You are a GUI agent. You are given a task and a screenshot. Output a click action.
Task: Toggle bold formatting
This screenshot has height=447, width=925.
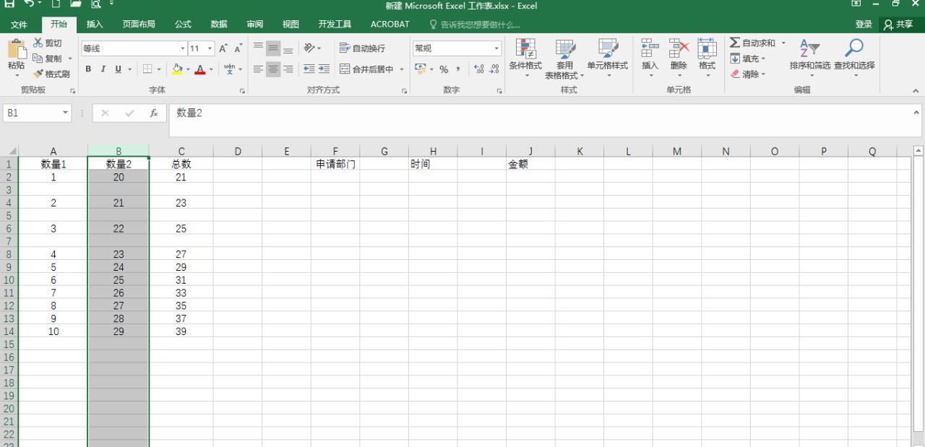(x=88, y=69)
